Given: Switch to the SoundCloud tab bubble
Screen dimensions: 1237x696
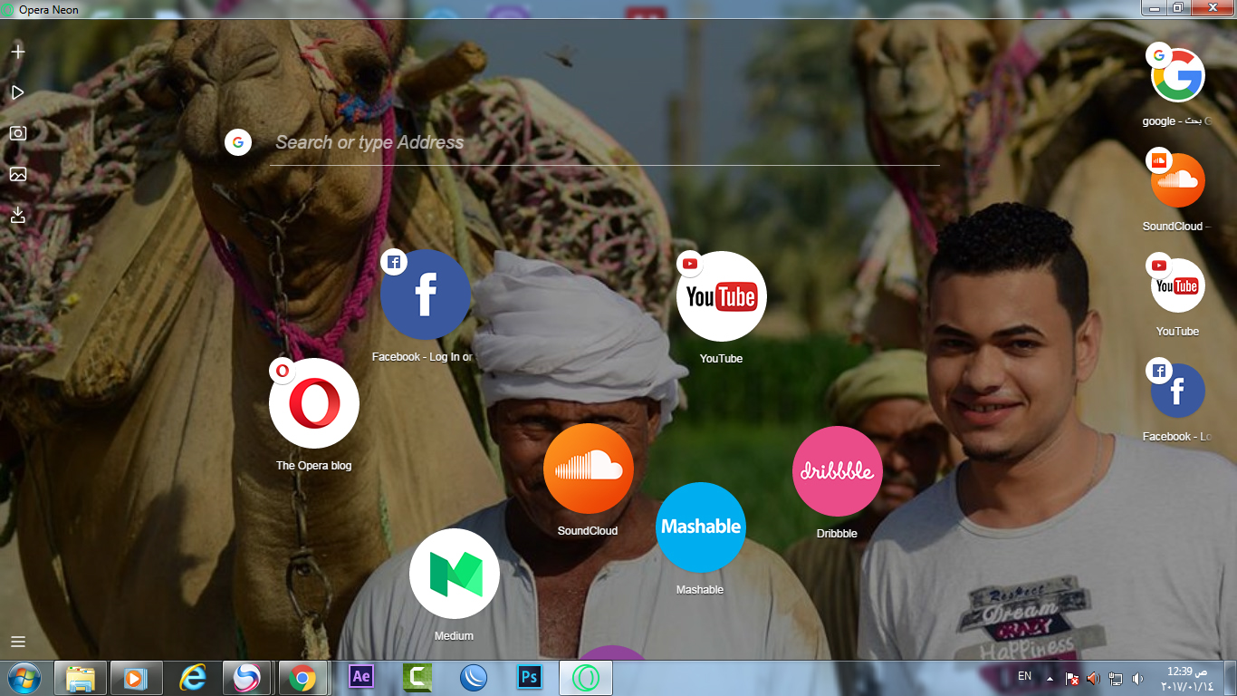Looking at the screenshot, I should pos(1177,180).
